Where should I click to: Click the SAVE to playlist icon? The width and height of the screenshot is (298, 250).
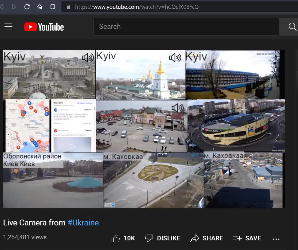tap(237, 238)
